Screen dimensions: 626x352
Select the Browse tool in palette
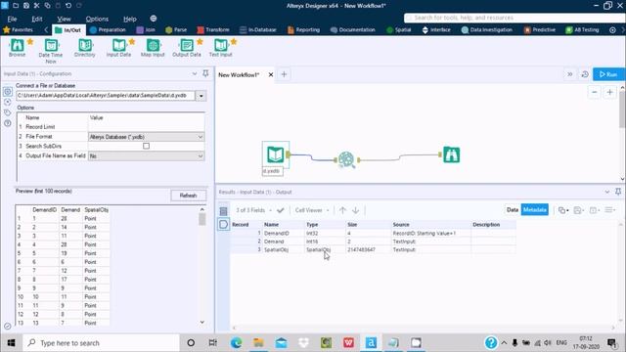pos(17,48)
